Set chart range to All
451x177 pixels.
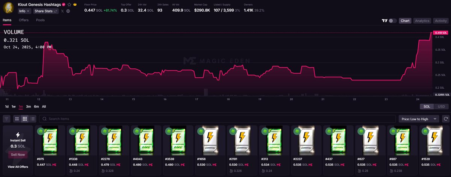coord(44,107)
